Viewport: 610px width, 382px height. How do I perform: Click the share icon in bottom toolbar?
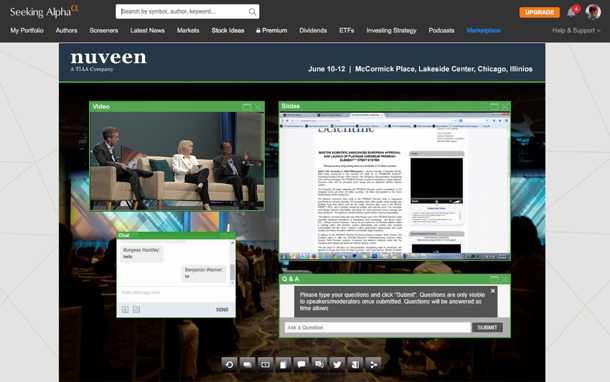(373, 365)
